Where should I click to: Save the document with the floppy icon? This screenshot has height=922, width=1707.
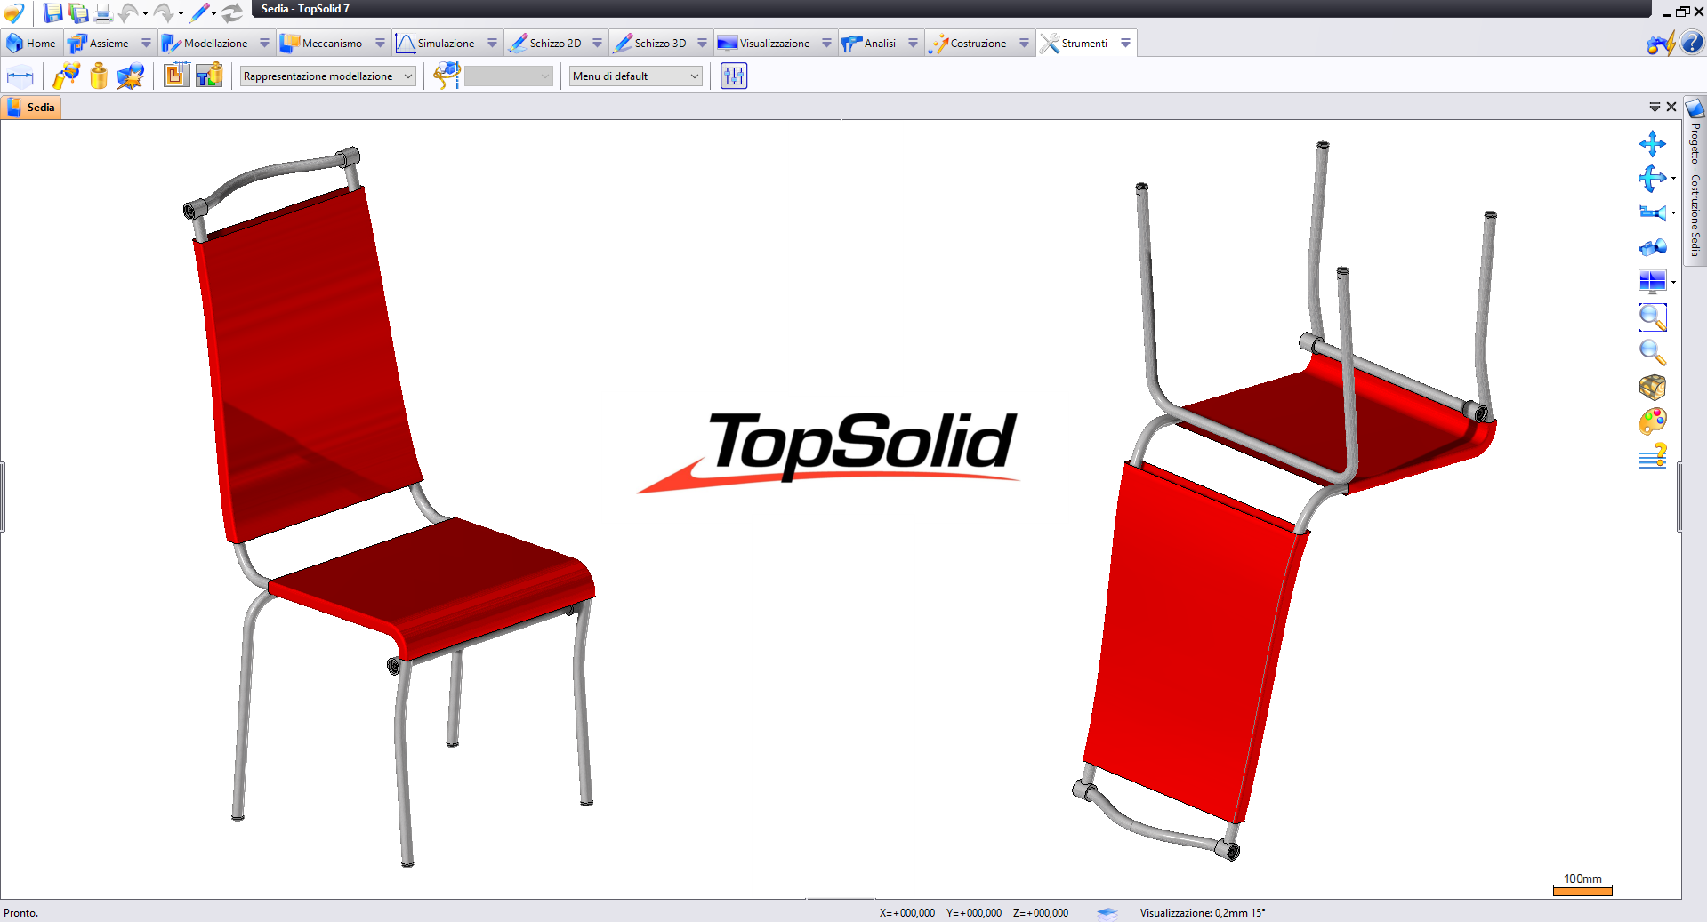[x=53, y=12]
